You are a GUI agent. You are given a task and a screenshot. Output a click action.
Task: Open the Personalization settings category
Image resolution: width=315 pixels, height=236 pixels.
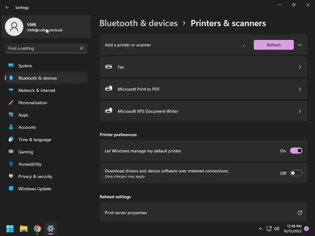33,103
